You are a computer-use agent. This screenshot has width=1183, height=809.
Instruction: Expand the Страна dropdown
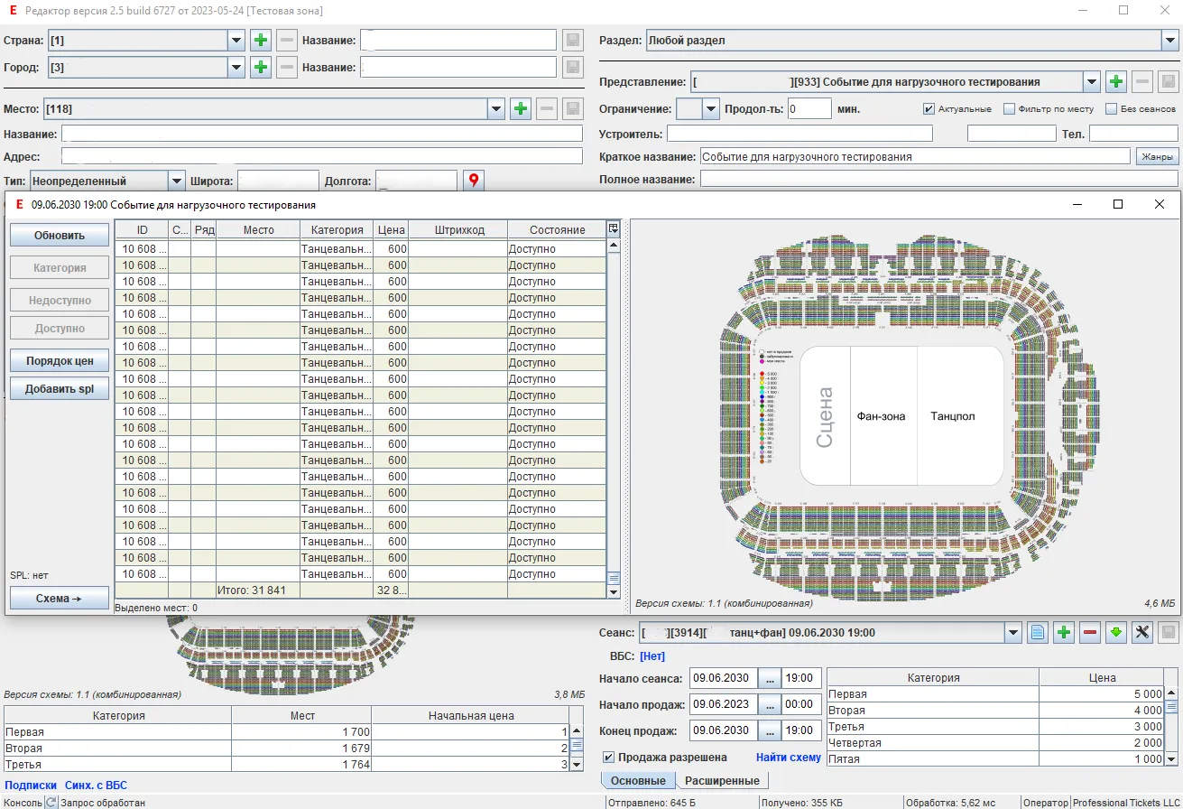pyautogui.click(x=236, y=40)
